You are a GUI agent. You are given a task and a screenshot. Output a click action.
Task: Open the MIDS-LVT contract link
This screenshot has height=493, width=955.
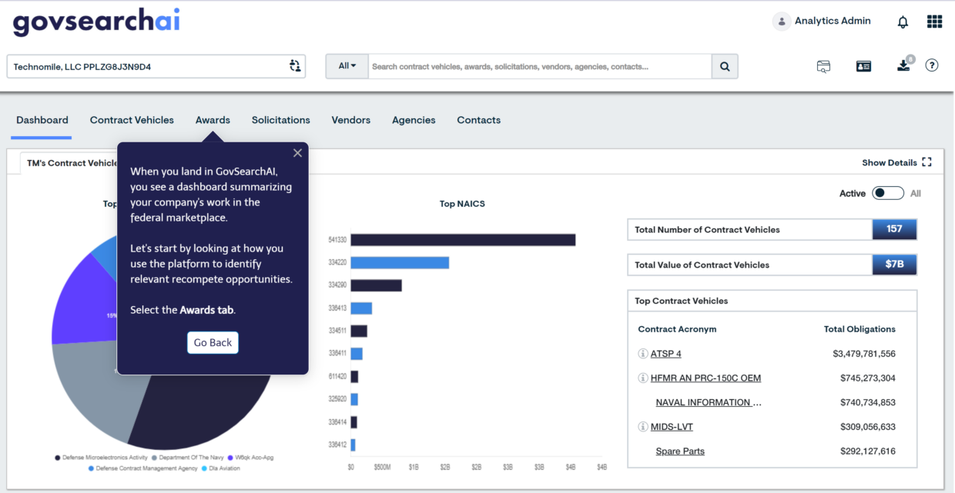pos(672,427)
